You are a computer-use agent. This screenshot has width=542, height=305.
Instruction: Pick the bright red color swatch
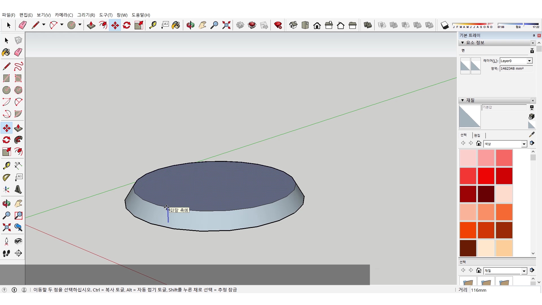pyautogui.click(x=486, y=176)
